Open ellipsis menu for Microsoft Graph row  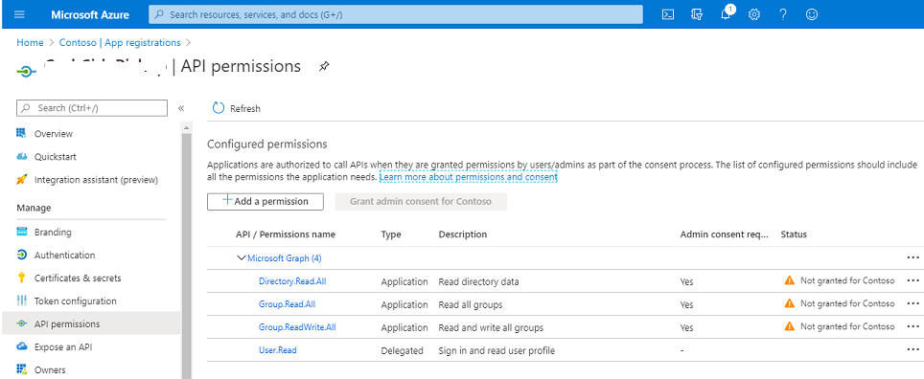tap(912, 257)
